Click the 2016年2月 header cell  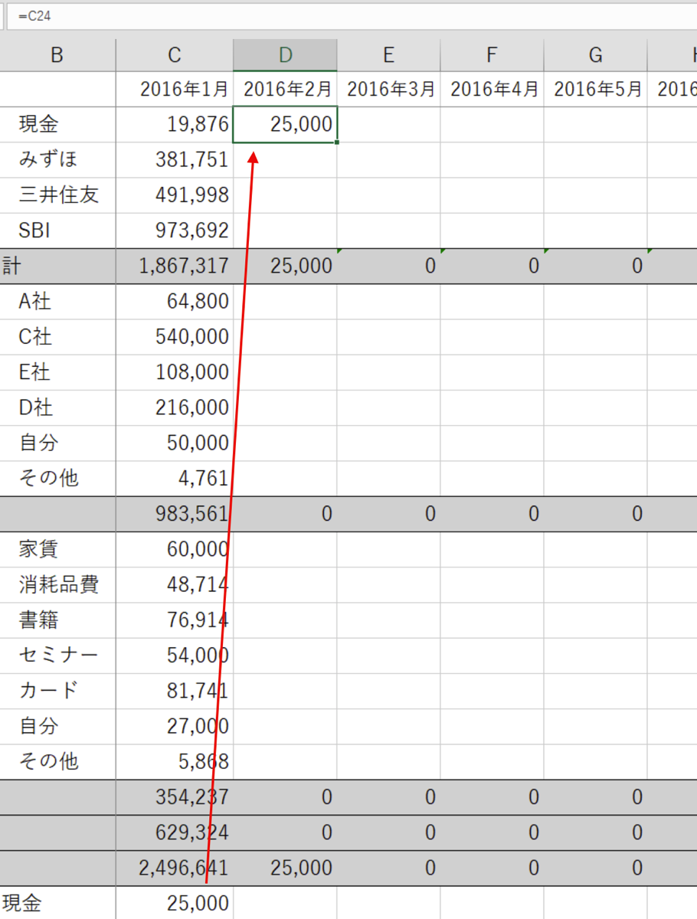285,89
